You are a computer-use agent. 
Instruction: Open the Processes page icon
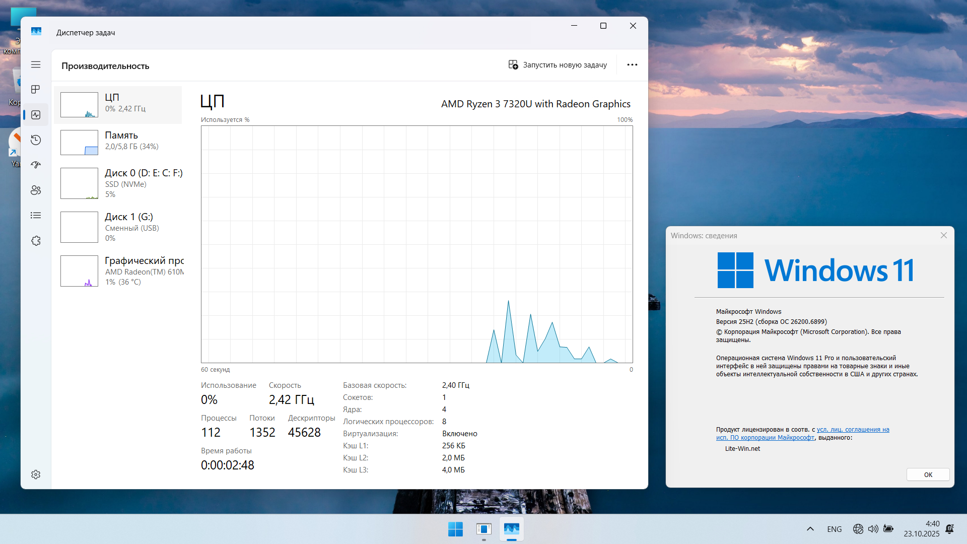[x=36, y=90]
